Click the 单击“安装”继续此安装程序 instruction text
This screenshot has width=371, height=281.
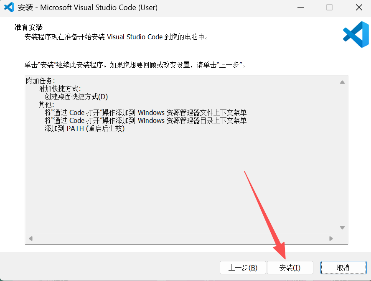tap(135, 65)
